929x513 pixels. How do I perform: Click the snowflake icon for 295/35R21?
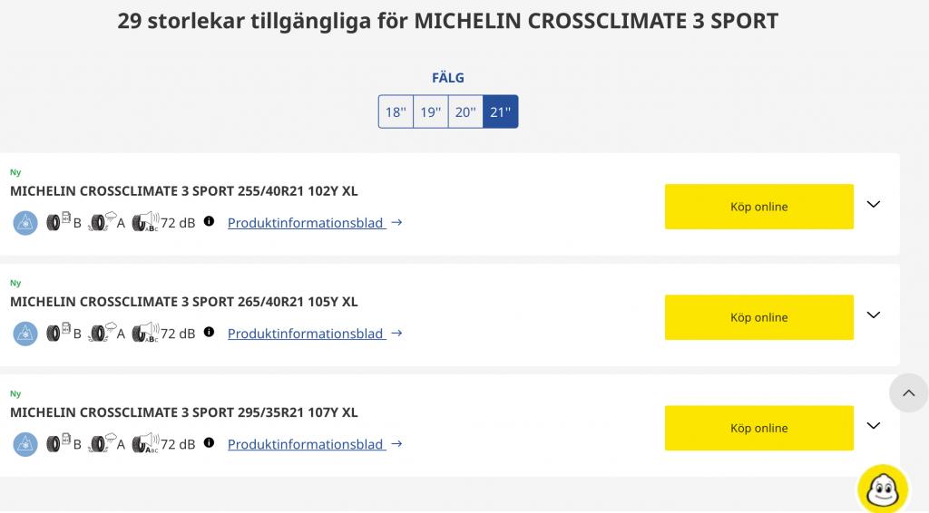[x=25, y=444]
